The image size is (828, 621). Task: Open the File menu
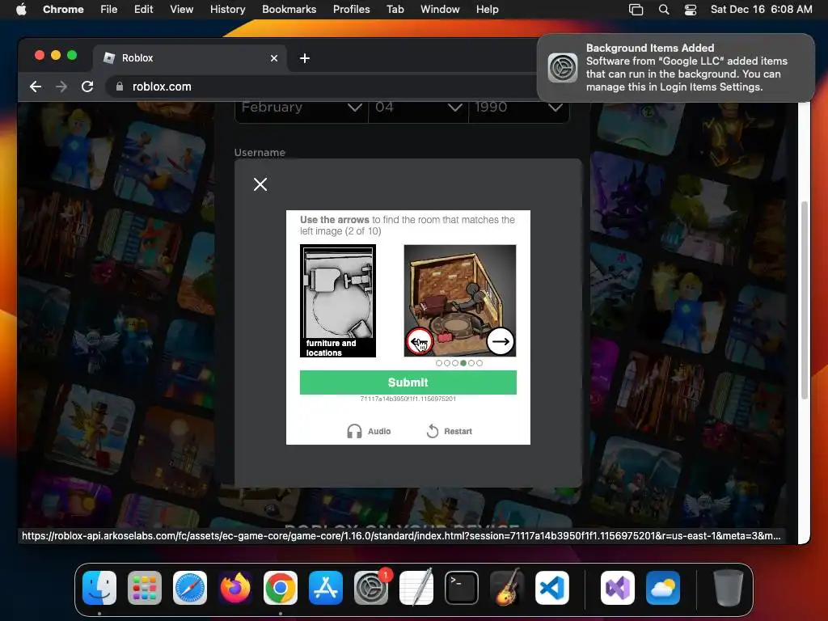[109, 10]
